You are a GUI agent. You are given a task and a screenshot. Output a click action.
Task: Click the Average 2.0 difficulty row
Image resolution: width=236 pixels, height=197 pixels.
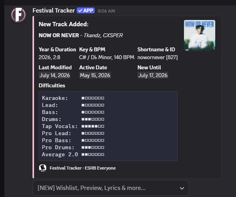pyautogui.click(x=73, y=154)
